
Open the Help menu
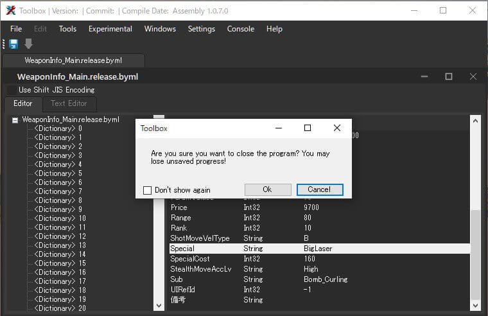(x=274, y=29)
